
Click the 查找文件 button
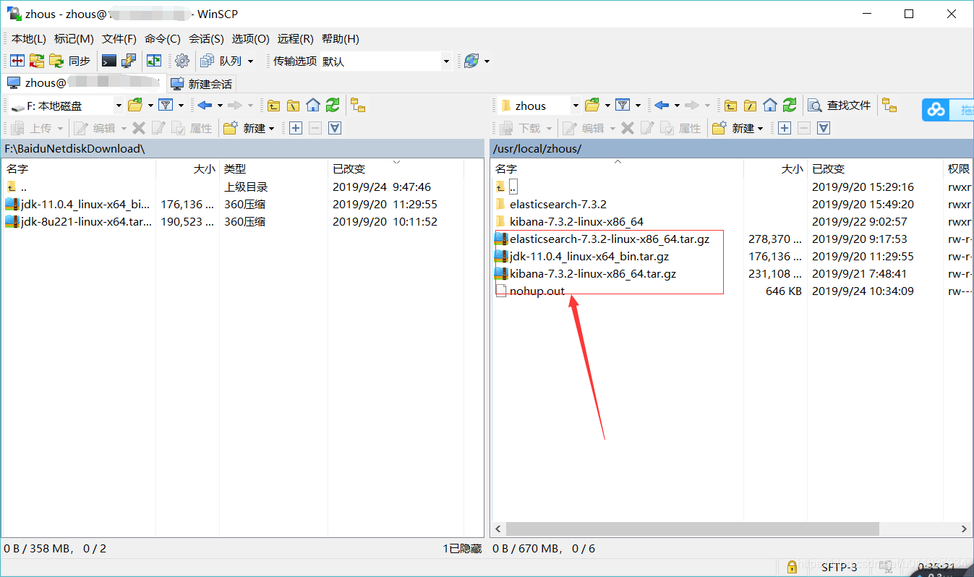point(840,106)
